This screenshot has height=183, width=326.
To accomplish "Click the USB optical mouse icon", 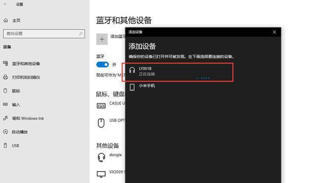I will [101, 123].
